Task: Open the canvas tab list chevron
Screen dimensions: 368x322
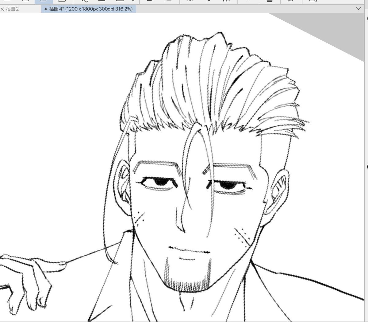Action: click(358, 9)
